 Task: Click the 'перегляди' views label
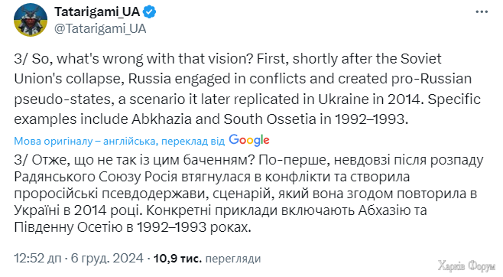(x=233, y=259)
